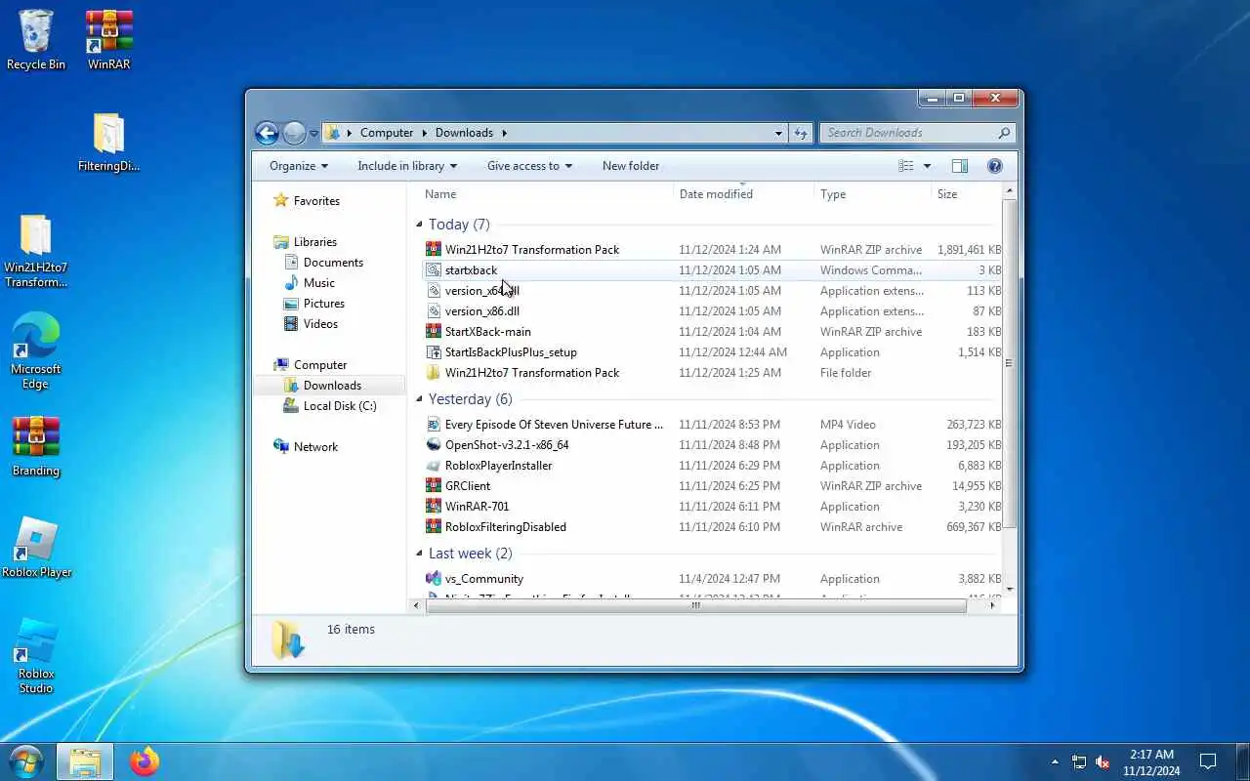
Task: Click the taskbar clock showing 2:17 AM
Action: [x=1151, y=762]
